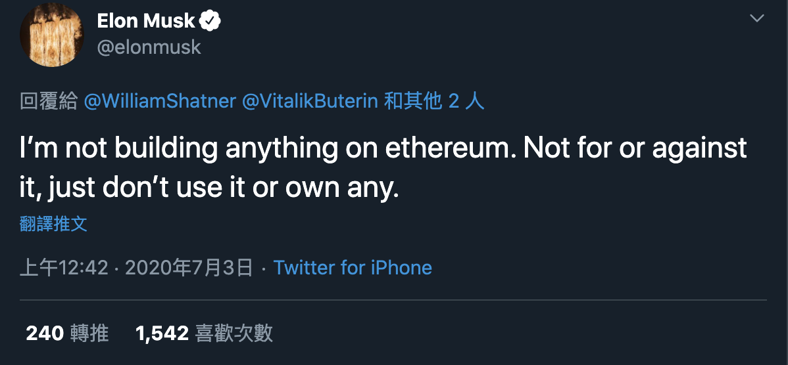Click the 轉推 retweets label
This screenshot has width=788, height=365.
pyautogui.click(x=89, y=333)
